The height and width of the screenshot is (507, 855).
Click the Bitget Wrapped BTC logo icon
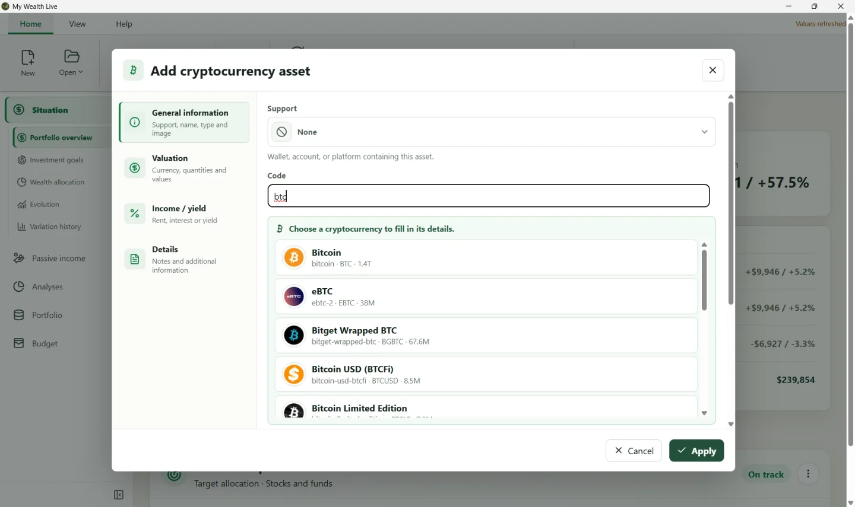tap(294, 336)
